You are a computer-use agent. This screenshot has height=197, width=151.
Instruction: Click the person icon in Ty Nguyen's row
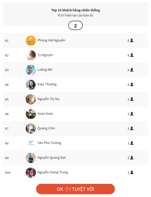[132, 55]
